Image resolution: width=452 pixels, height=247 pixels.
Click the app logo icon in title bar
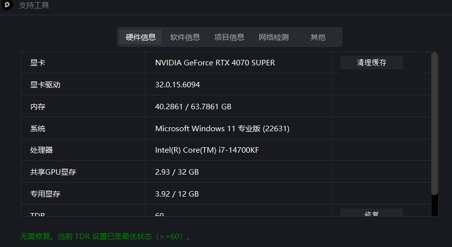(8, 6)
